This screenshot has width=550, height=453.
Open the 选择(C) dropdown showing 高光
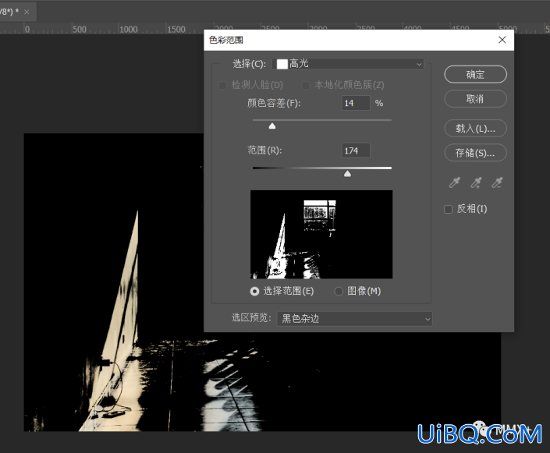tap(348, 64)
